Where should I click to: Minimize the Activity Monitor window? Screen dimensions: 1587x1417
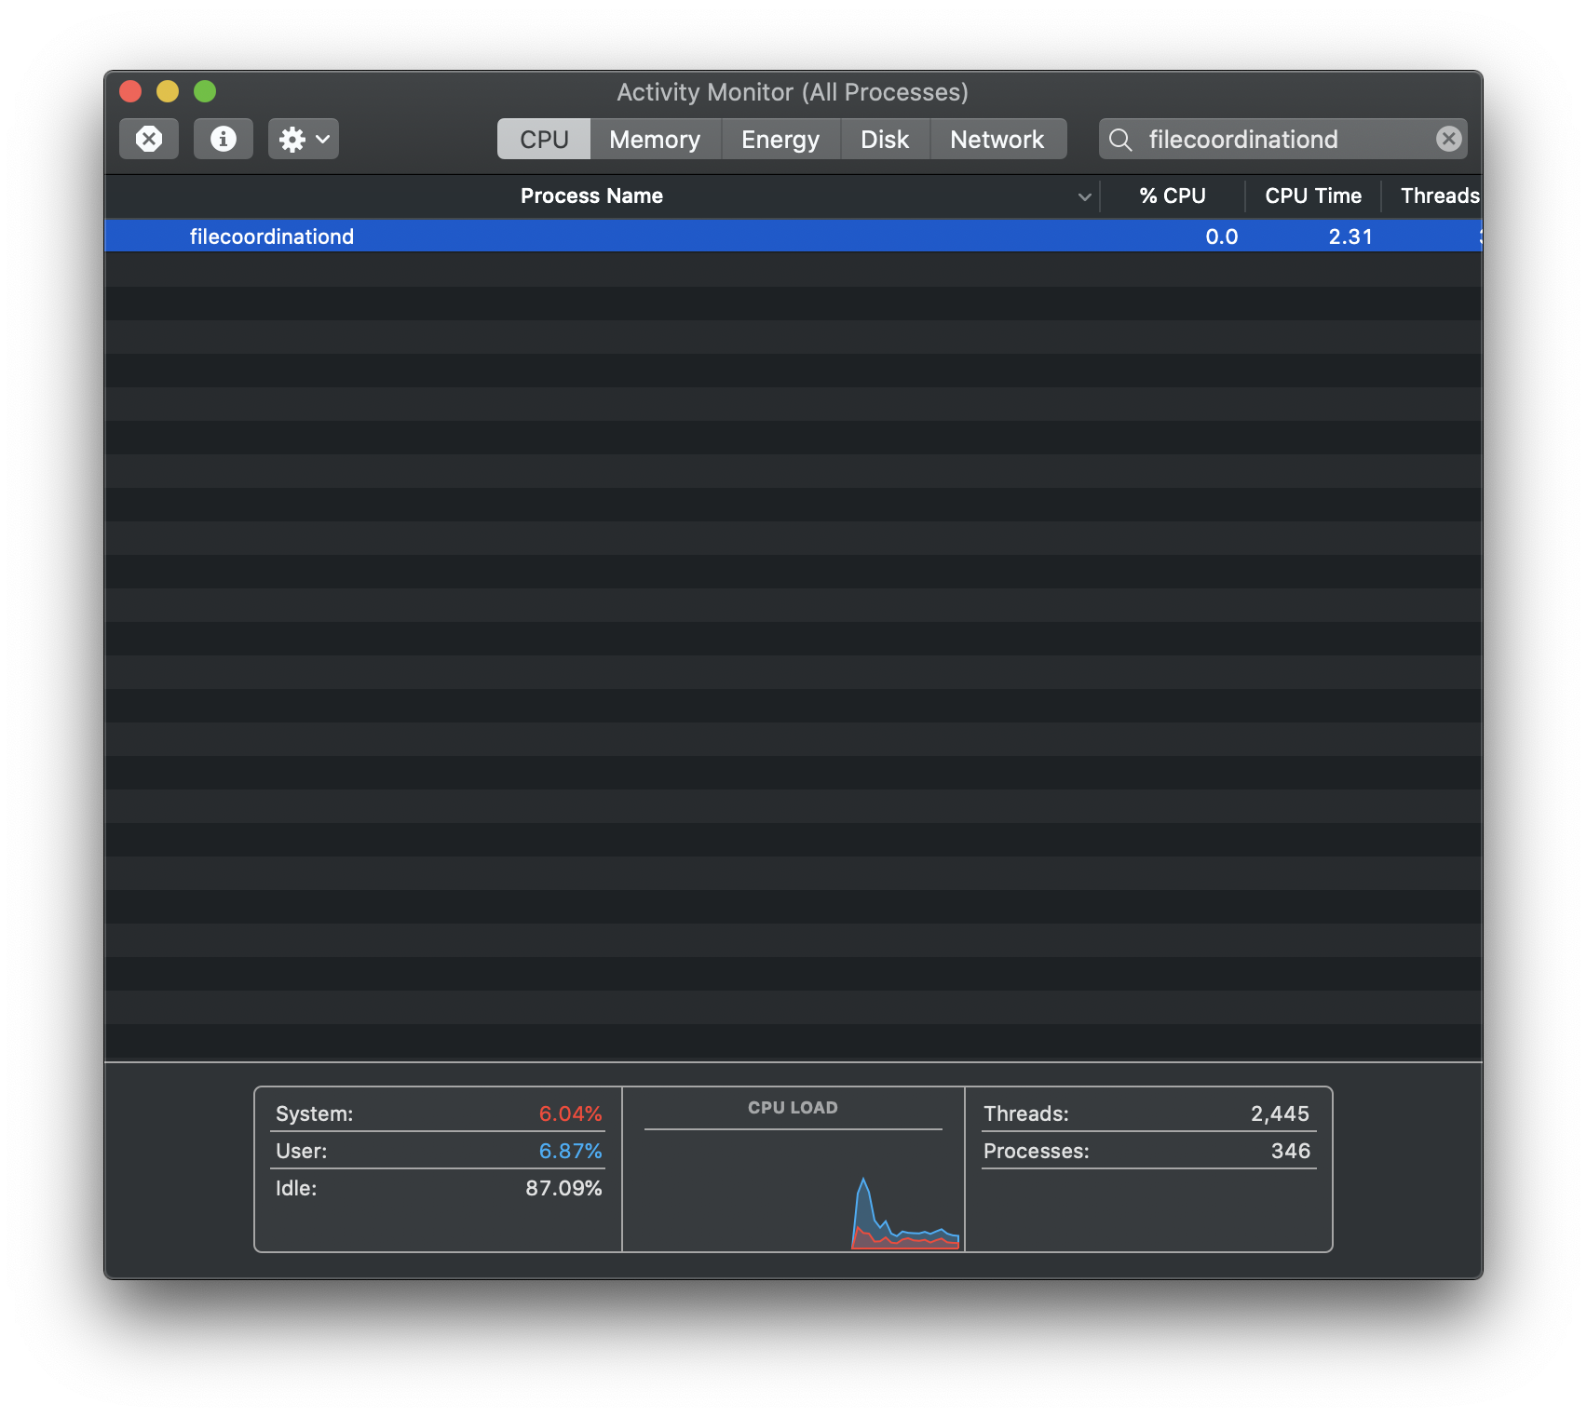point(168,91)
